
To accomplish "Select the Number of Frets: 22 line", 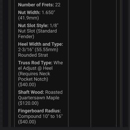I will (39, 5).
